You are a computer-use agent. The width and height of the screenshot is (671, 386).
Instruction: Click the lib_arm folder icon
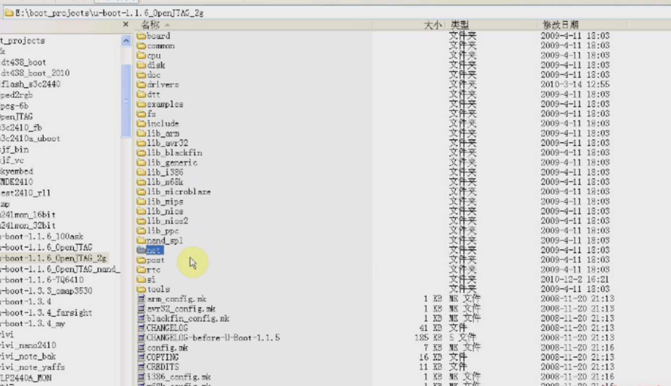point(141,133)
